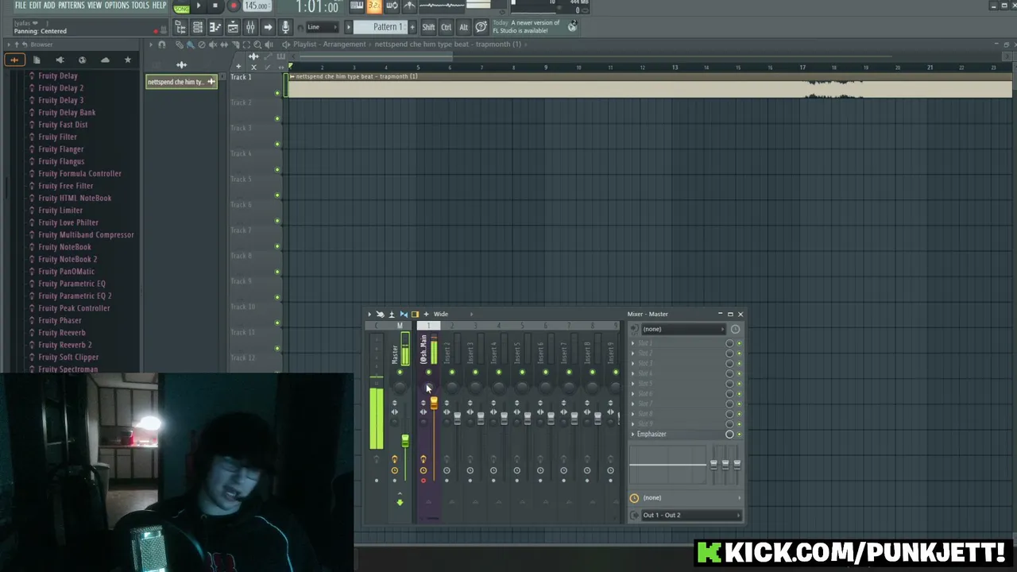Select the Paint brush tool in the playlist
The width and height of the screenshot is (1017, 572).
coord(191,44)
